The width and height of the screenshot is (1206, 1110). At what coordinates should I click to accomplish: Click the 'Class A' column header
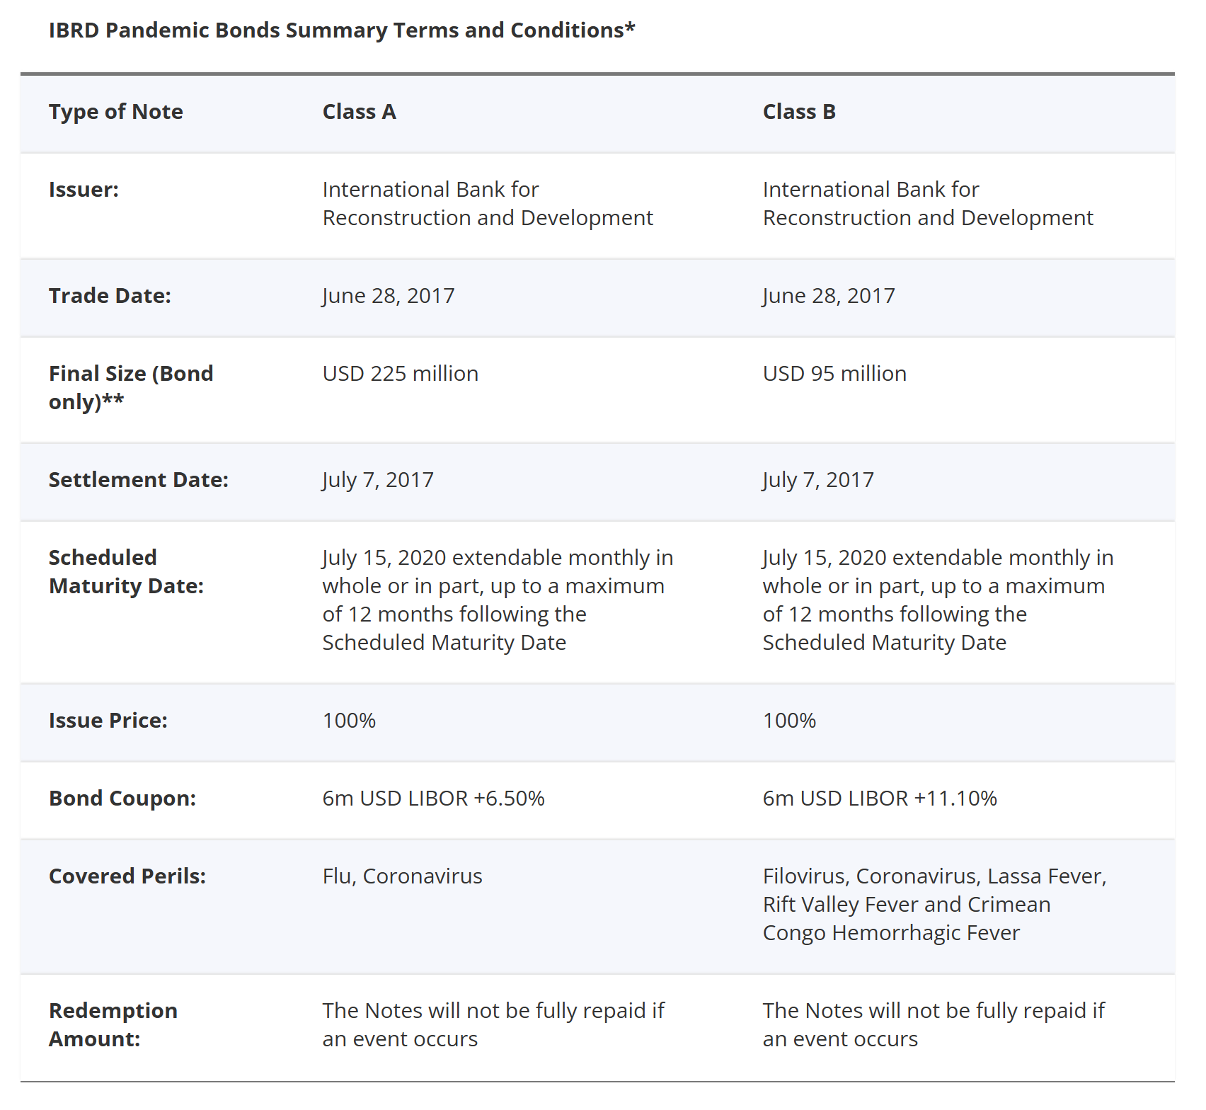tap(359, 112)
